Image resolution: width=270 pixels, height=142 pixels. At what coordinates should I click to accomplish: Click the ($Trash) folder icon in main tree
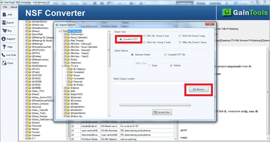[29, 72]
